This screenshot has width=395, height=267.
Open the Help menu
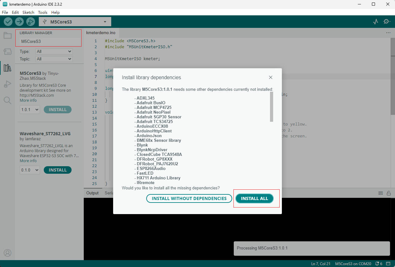point(55,12)
